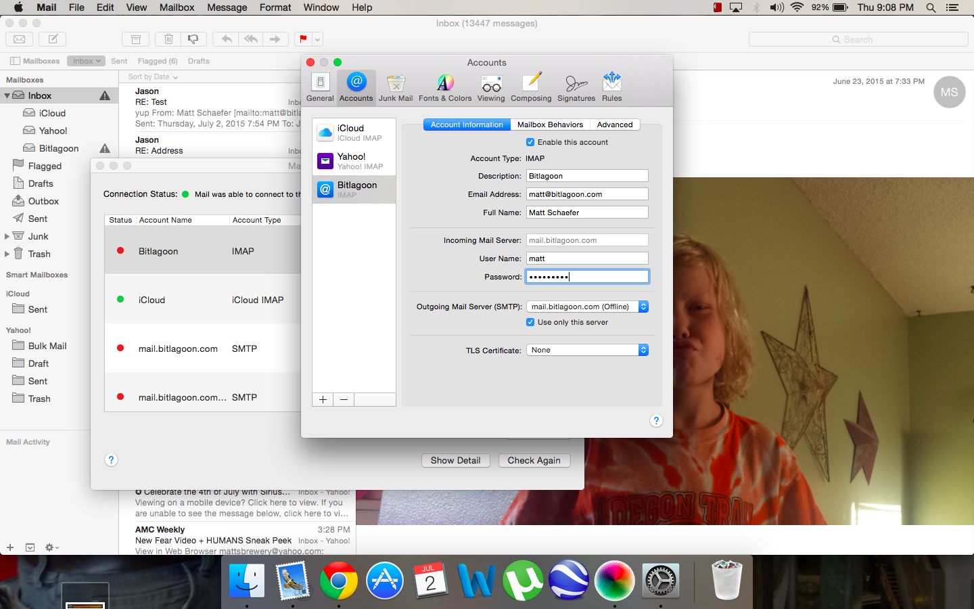
Task: Expand the Trash mailbox triangle
Action: [7, 254]
